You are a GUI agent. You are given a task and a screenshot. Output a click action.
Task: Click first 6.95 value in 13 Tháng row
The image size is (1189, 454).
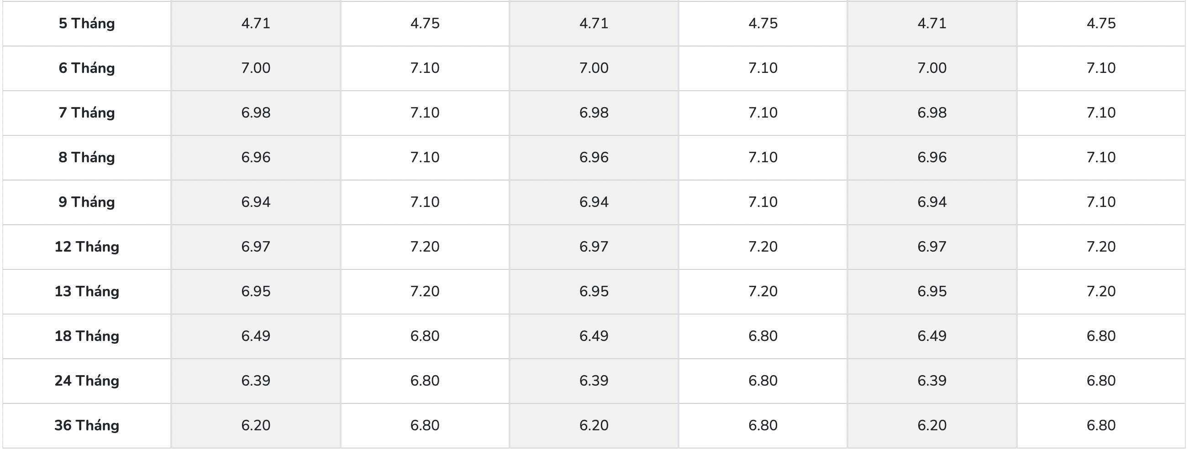(256, 292)
